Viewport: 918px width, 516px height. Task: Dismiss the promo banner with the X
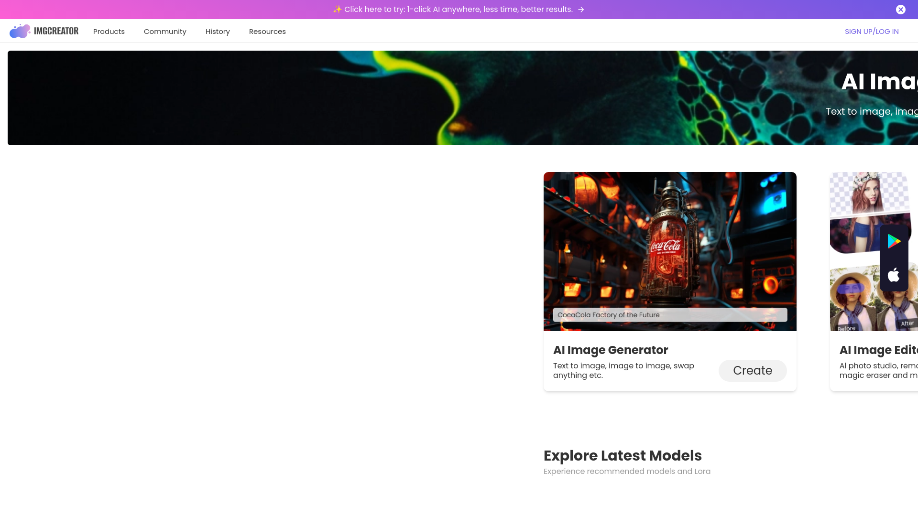[x=901, y=9]
